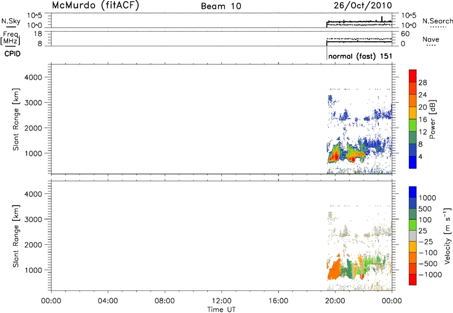Click the red bottom of Velocity colorbar
This screenshot has width=453, height=313.
(x=413, y=280)
